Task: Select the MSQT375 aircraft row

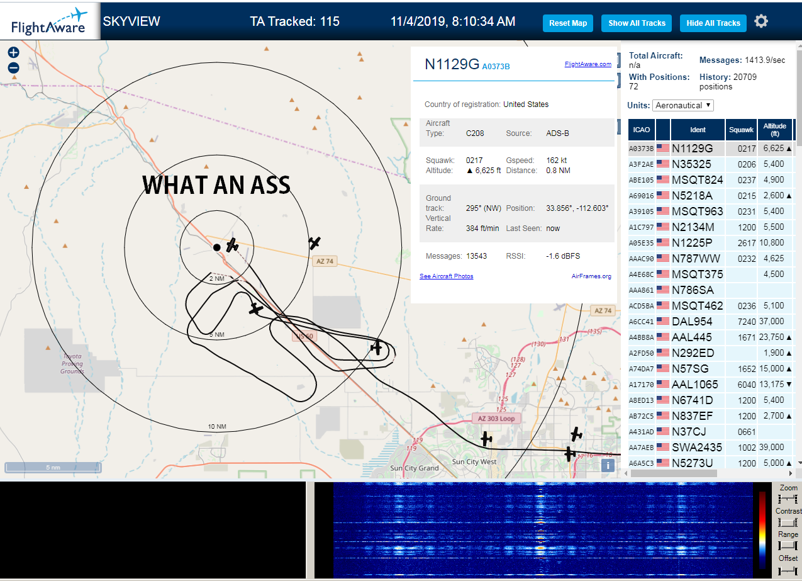Action: tap(711, 274)
